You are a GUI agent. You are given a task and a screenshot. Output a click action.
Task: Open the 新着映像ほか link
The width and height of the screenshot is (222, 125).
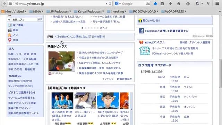coord(125,79)
